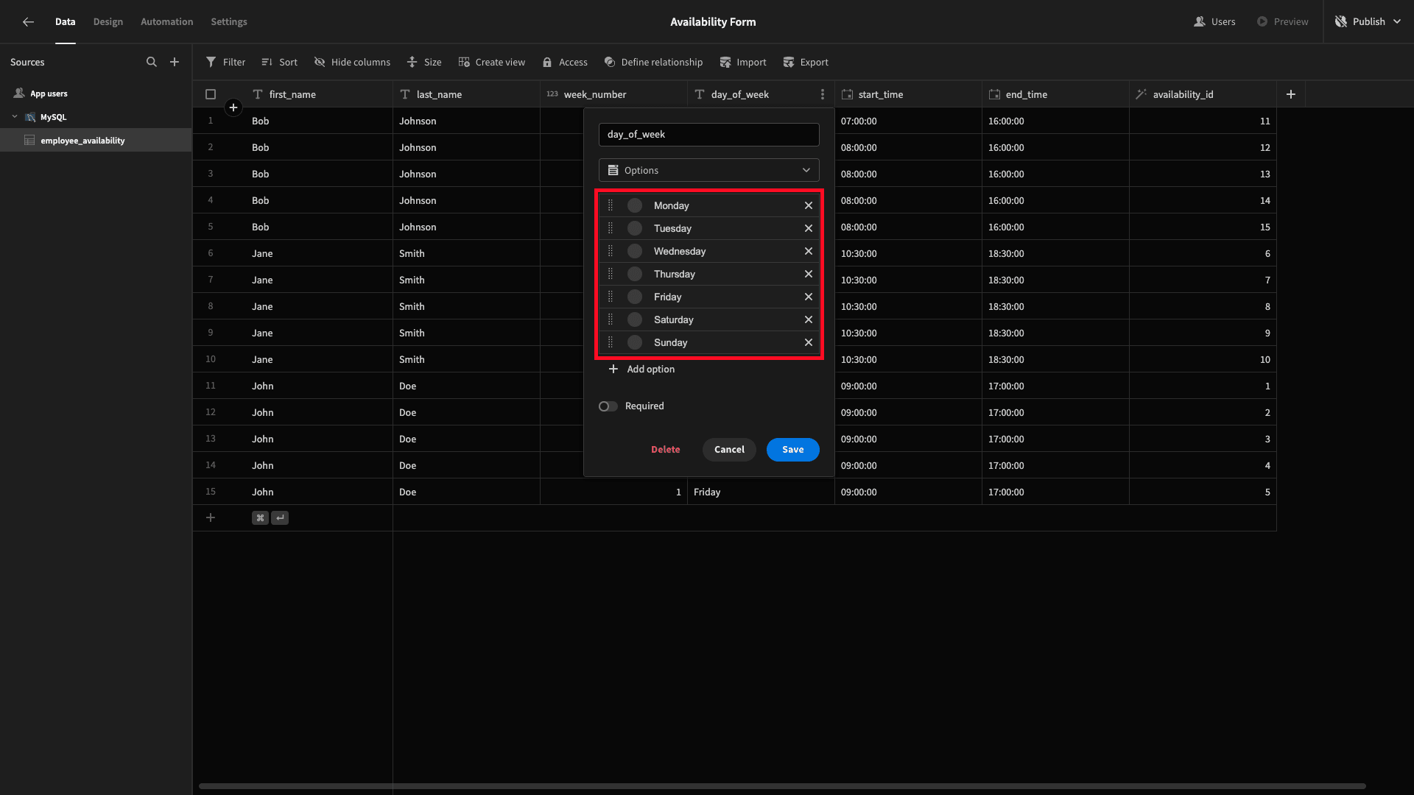Click the back arrow icon

pyautogui.click(x=28, y=22)
